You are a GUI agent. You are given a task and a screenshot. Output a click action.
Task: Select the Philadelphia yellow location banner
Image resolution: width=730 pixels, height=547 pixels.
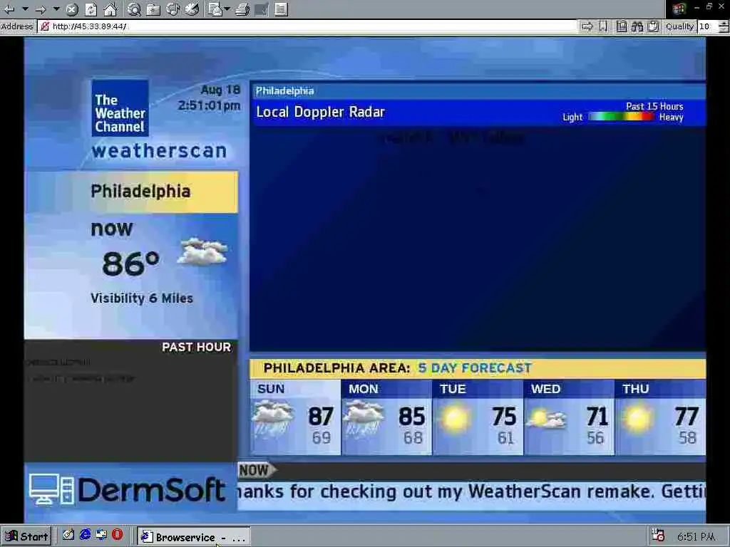click(x=131, y=192)
